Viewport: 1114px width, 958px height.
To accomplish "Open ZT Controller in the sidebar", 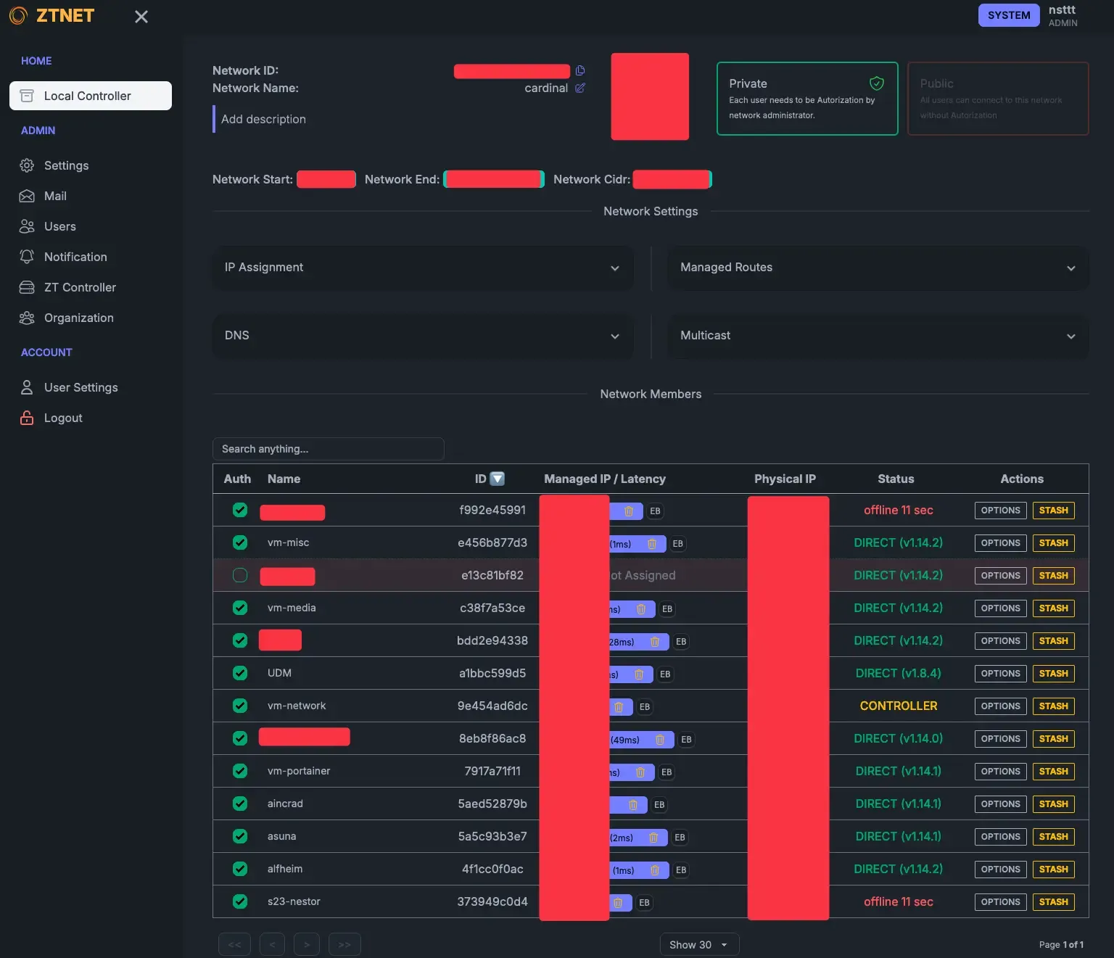I will pyautogui.click(x=80, y=287).
